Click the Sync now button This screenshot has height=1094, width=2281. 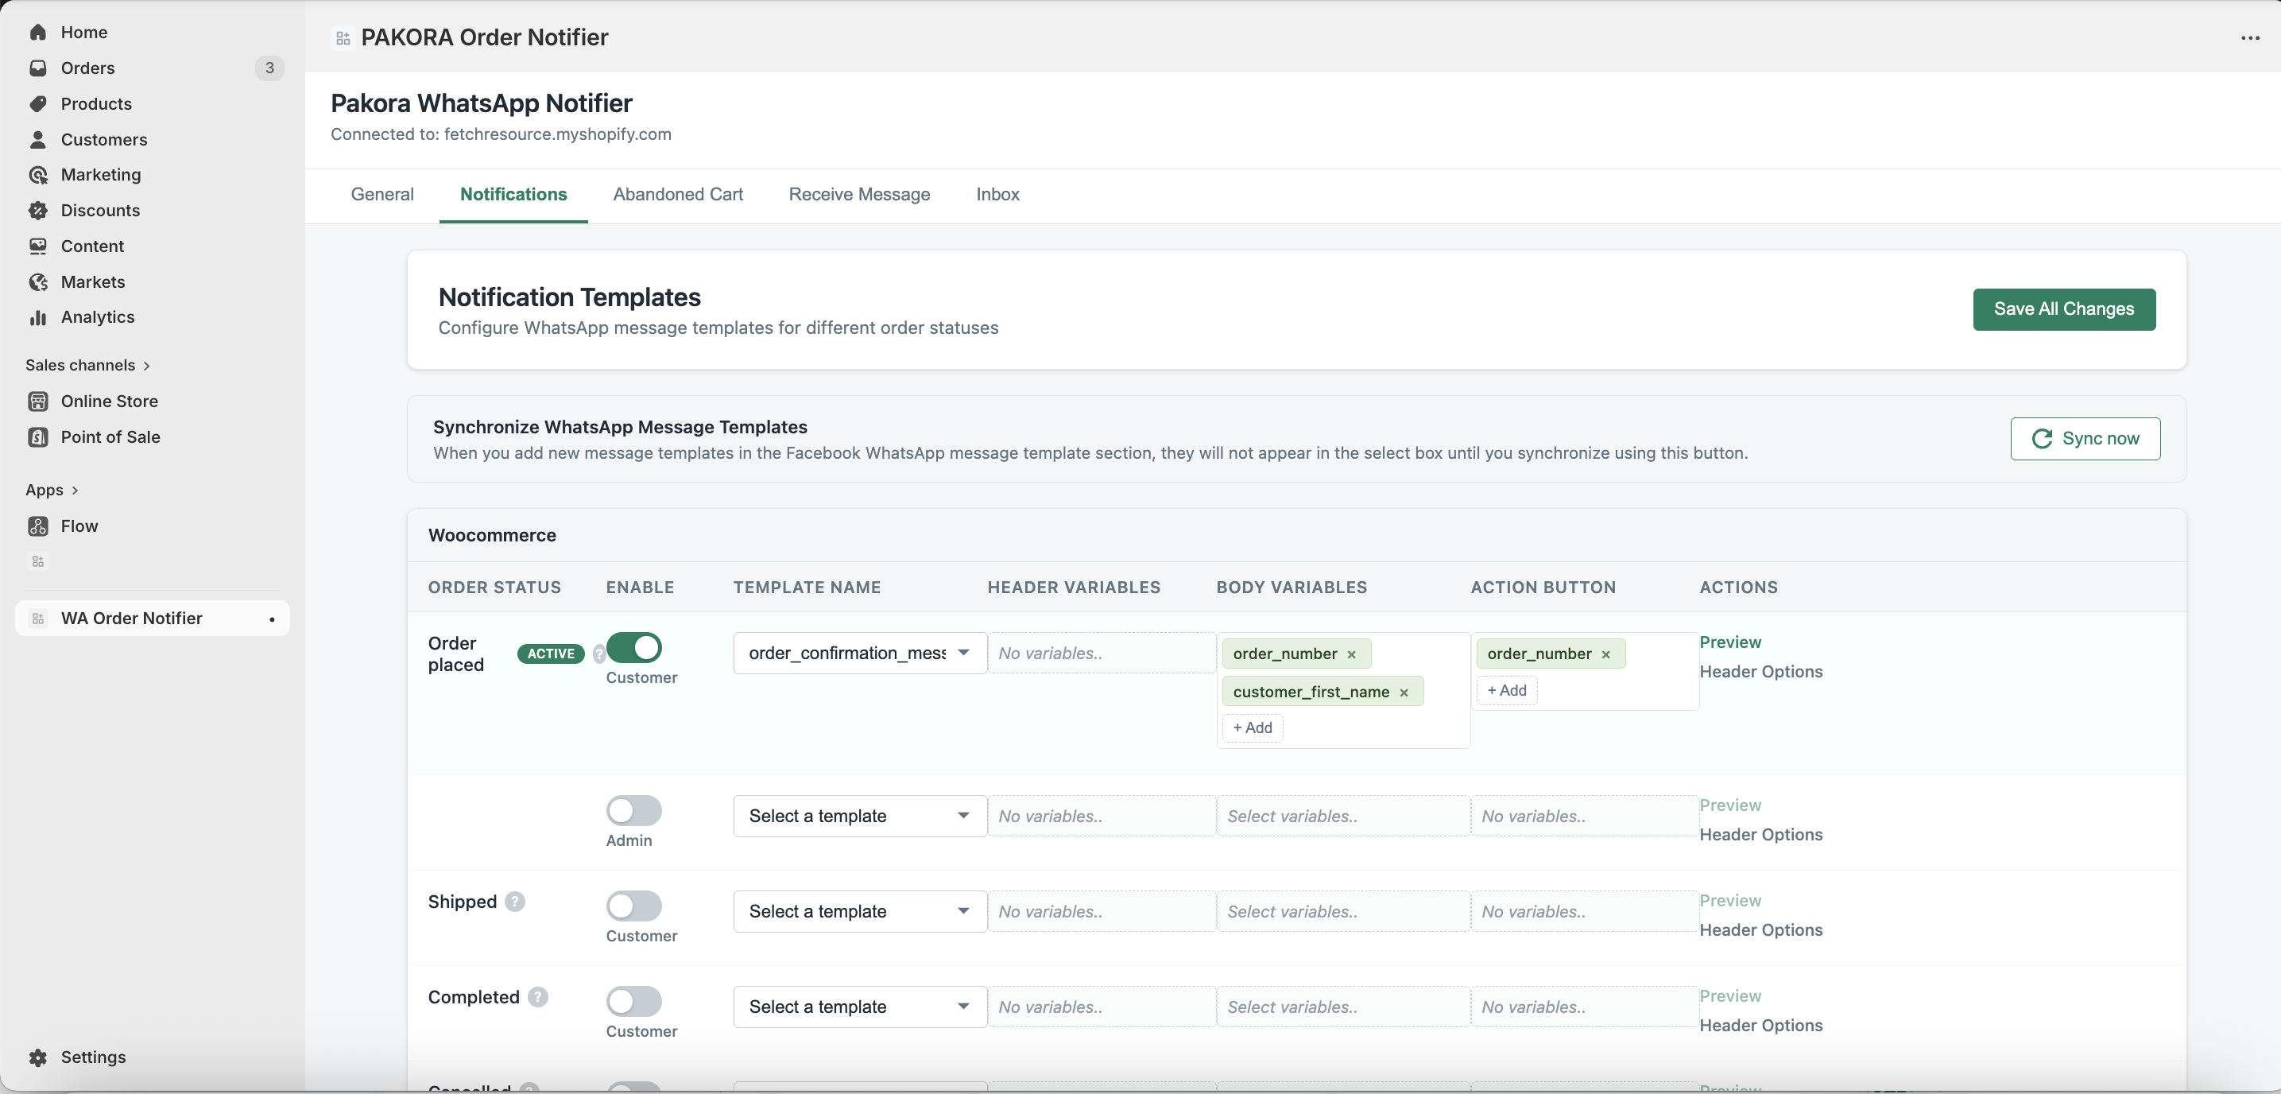click(2085, 439)
